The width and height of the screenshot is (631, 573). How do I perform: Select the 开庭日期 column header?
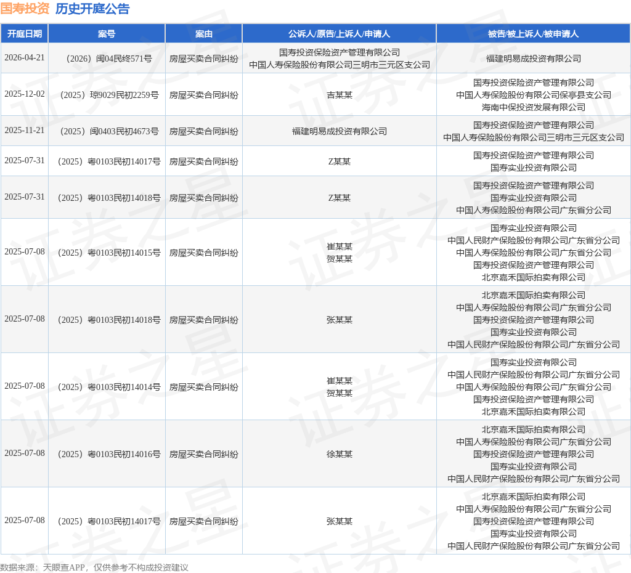(25, 34)
